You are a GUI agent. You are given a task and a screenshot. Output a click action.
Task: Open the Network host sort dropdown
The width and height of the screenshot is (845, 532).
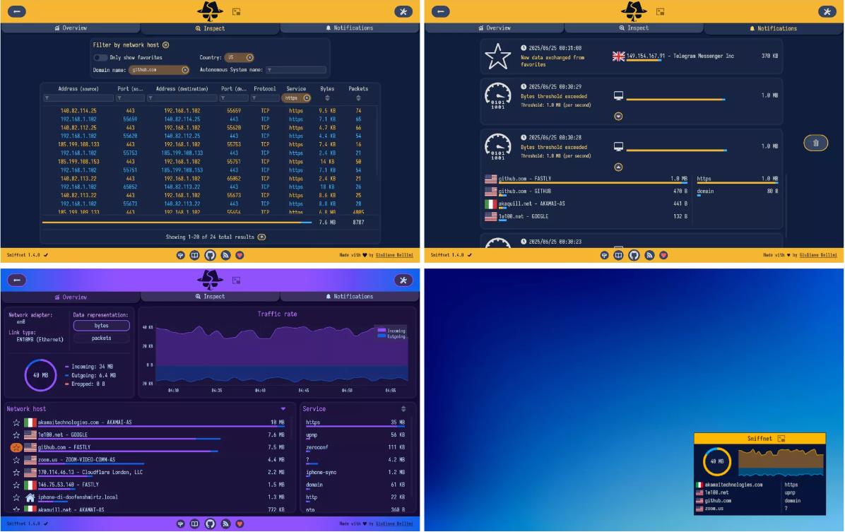tap(283, 408)
